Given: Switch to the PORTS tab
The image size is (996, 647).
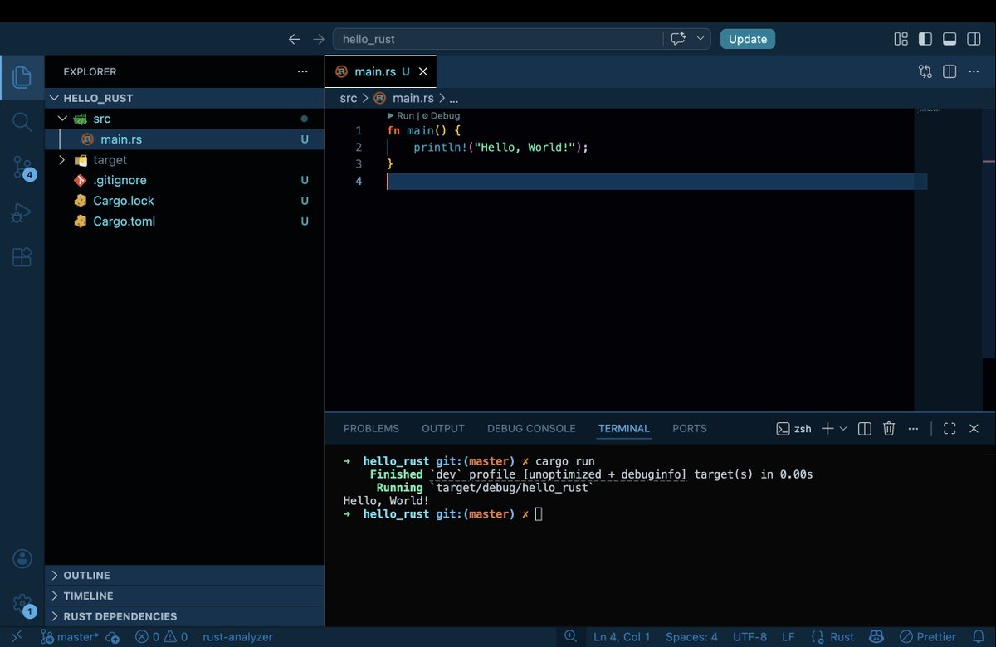Looking at the screenshot, I should (x=690, y=429).
